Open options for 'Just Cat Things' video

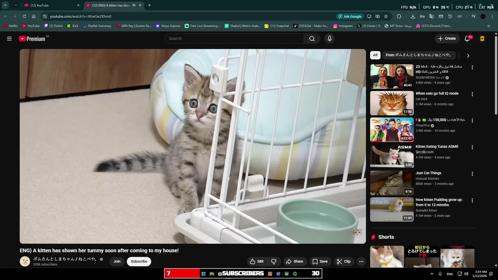pyautogui.click(x=472, y=174)
